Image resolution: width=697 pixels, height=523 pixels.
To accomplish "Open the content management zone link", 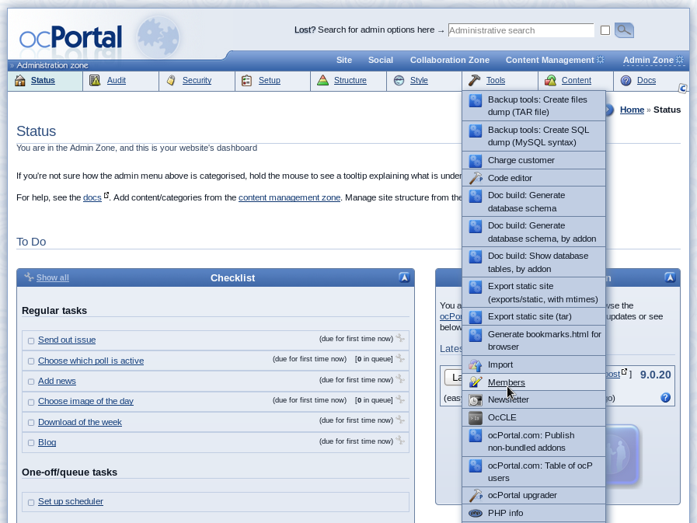I will tap(289, 197).
